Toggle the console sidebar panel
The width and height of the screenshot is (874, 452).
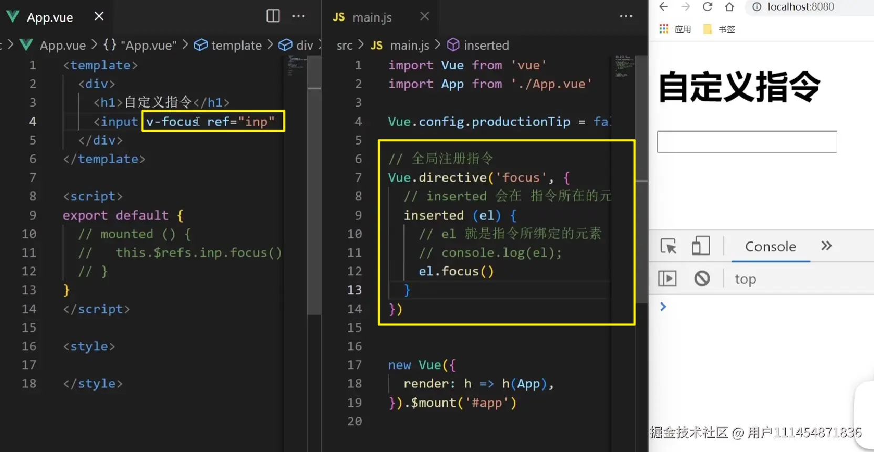coord(667,278)
